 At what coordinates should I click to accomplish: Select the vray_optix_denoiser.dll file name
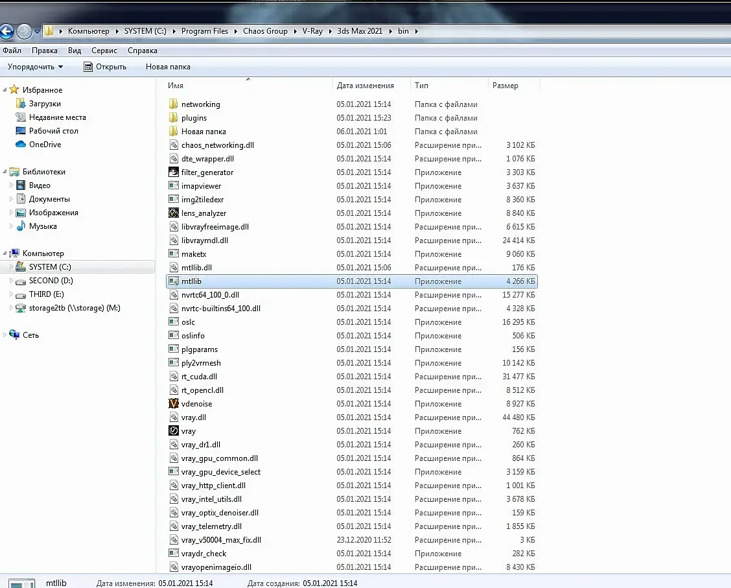(x=220, y=512)
